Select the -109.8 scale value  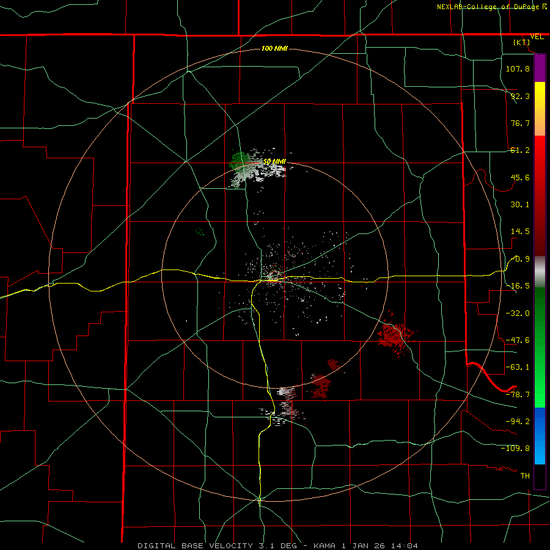pyautogui.click(x=515, y=449)
